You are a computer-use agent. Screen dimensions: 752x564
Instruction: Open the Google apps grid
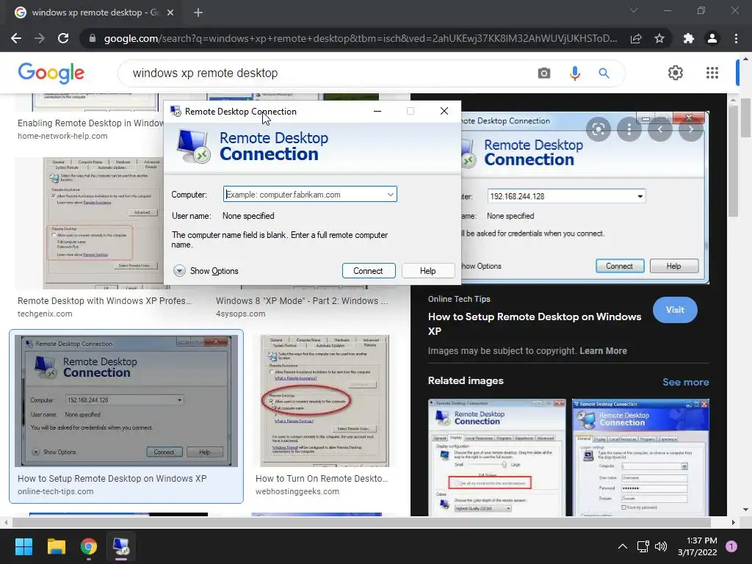(x=712, y=73)
